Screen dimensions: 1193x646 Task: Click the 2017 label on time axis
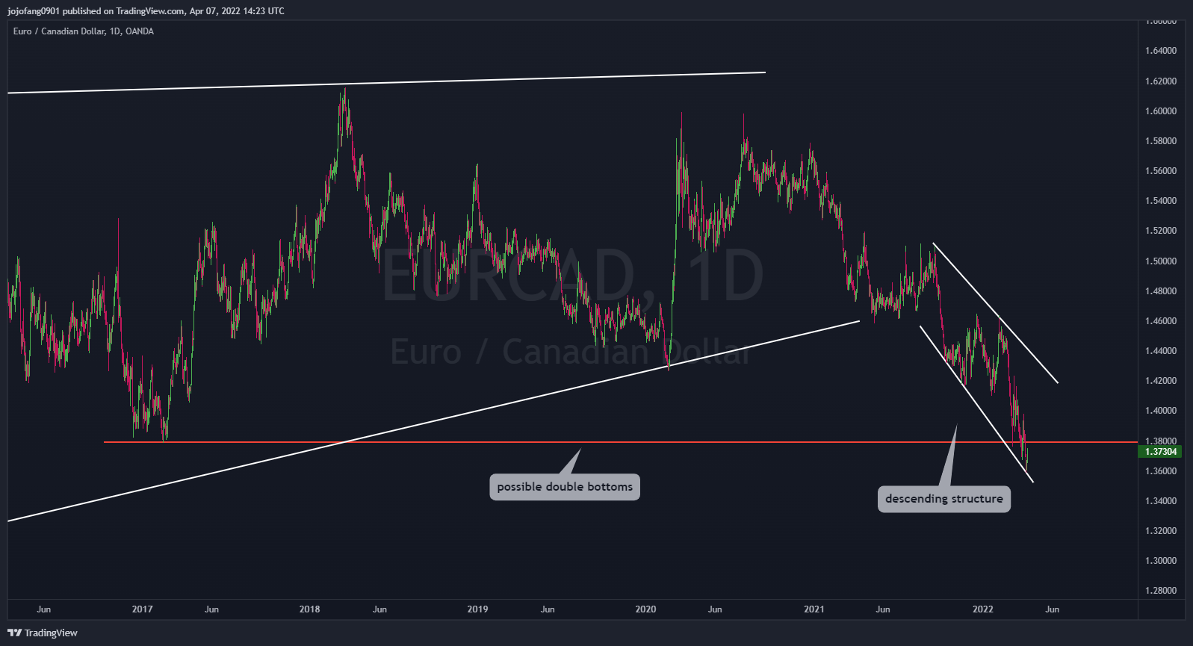[142, 609]
